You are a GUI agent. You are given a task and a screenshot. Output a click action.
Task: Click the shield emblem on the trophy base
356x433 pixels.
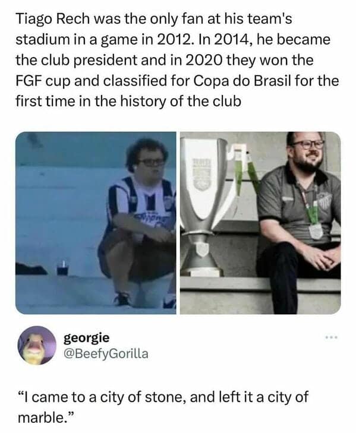[x=201, y=249]
